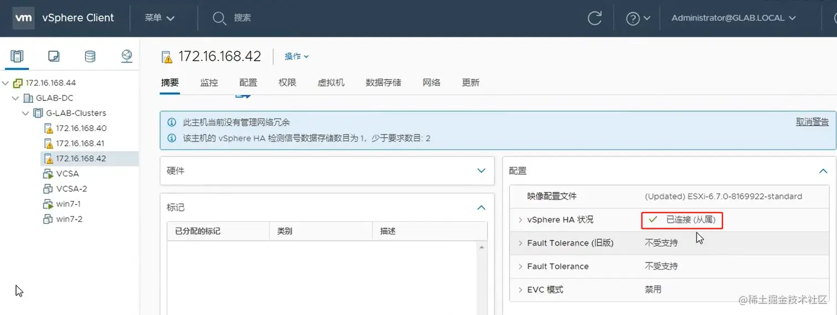This screenshot has height=315, width=837.
Task: Select host 172.16.168.41 in tree
Action: click(x=80, y=143)
